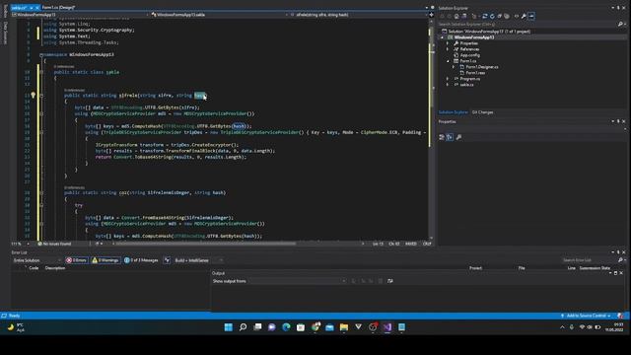The width and height of the screenshot is (631, 355).
Task: Expand Program.cs node
Action: (x=448, y=79)
